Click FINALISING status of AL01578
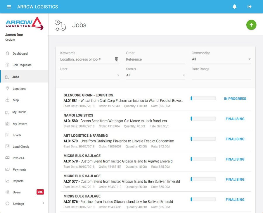 pos(235,159)
